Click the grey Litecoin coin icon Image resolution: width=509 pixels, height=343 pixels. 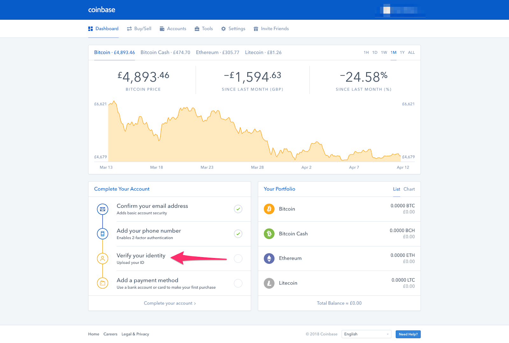coord(269,283)
